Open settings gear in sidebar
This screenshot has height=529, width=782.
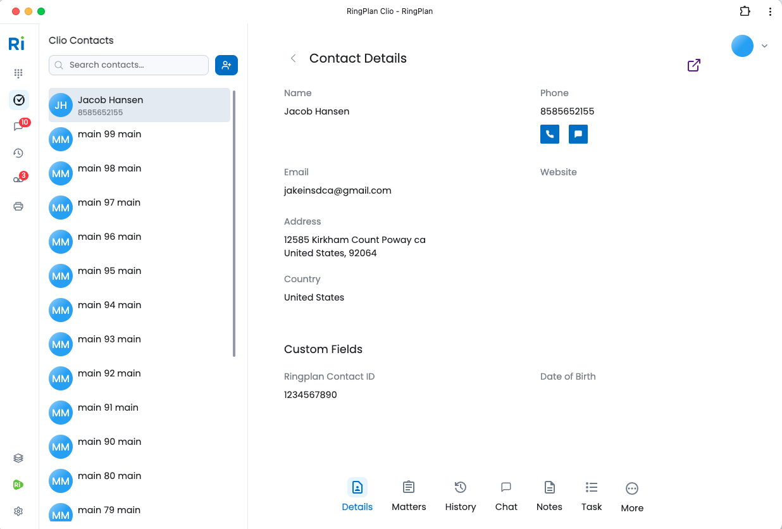point(18,511)
